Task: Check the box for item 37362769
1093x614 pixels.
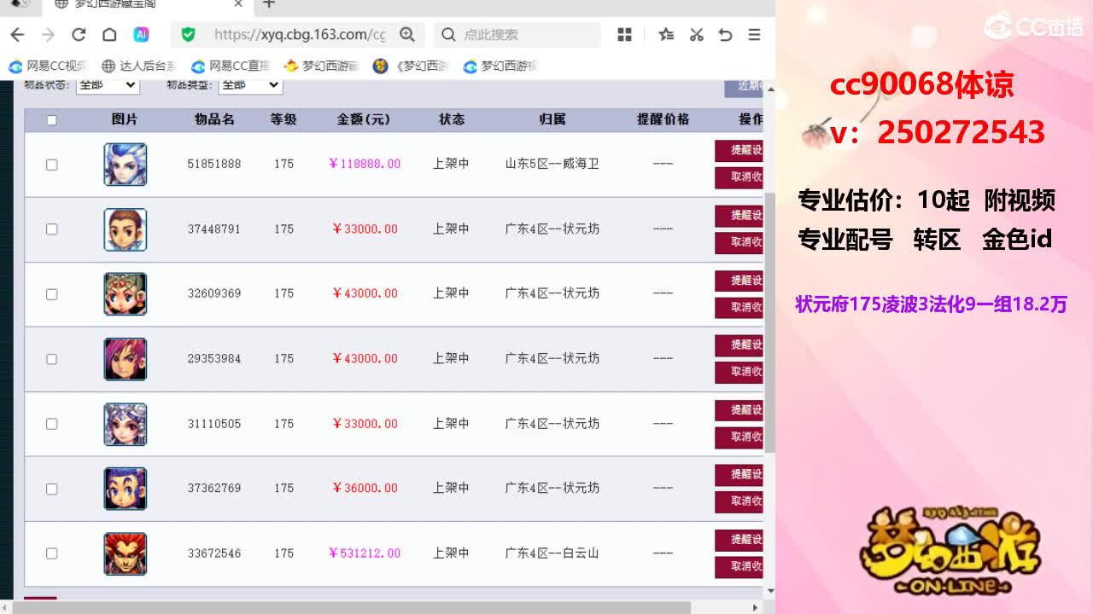Action: 51,489
